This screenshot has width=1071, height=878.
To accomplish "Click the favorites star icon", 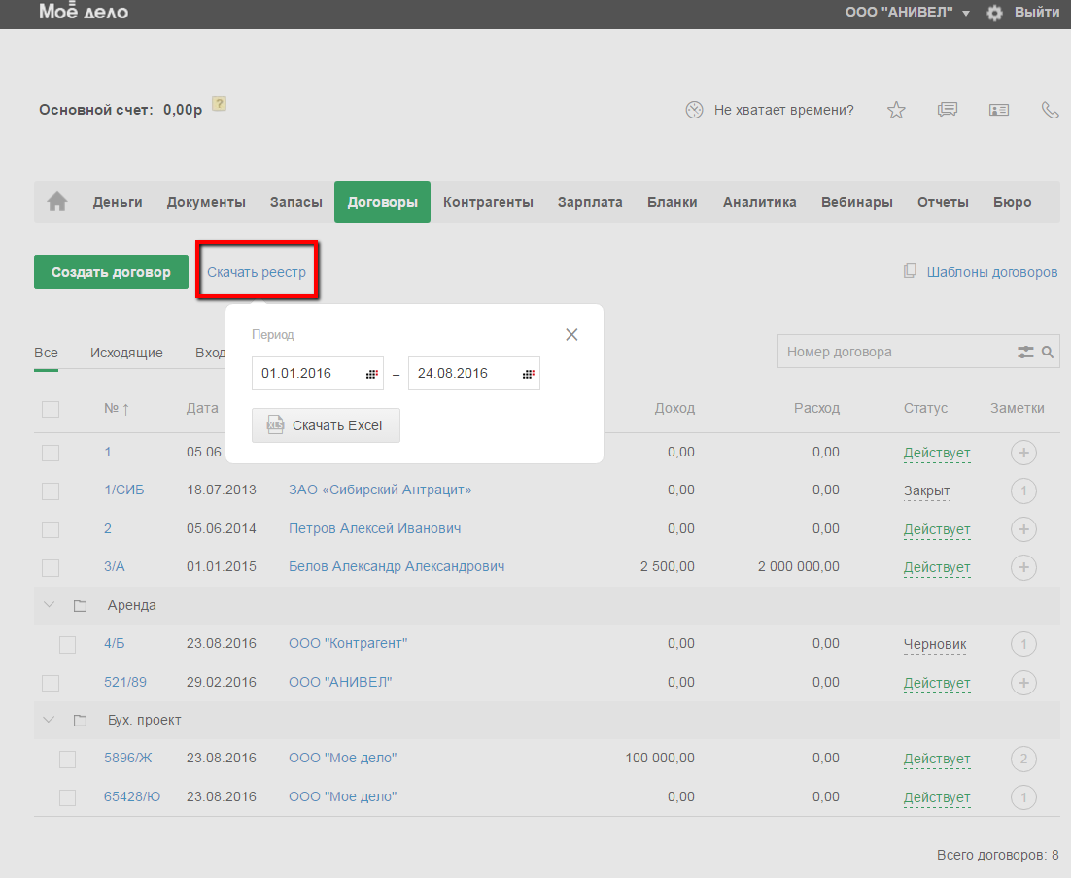I will tap(896, 110).
